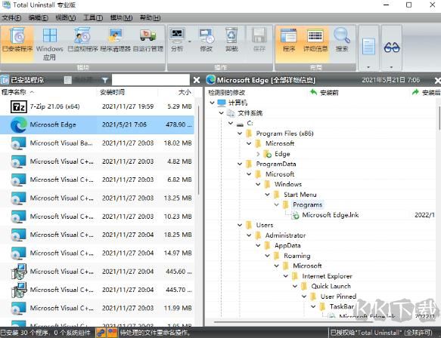Image resolution: width=441 pixels, height=338 pixels.
Task: Collapse the ProgramData folder node
Action: (240, 164)
